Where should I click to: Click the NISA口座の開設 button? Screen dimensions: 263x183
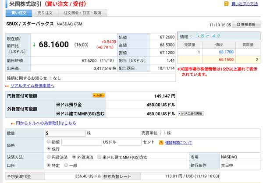[191, 113]
